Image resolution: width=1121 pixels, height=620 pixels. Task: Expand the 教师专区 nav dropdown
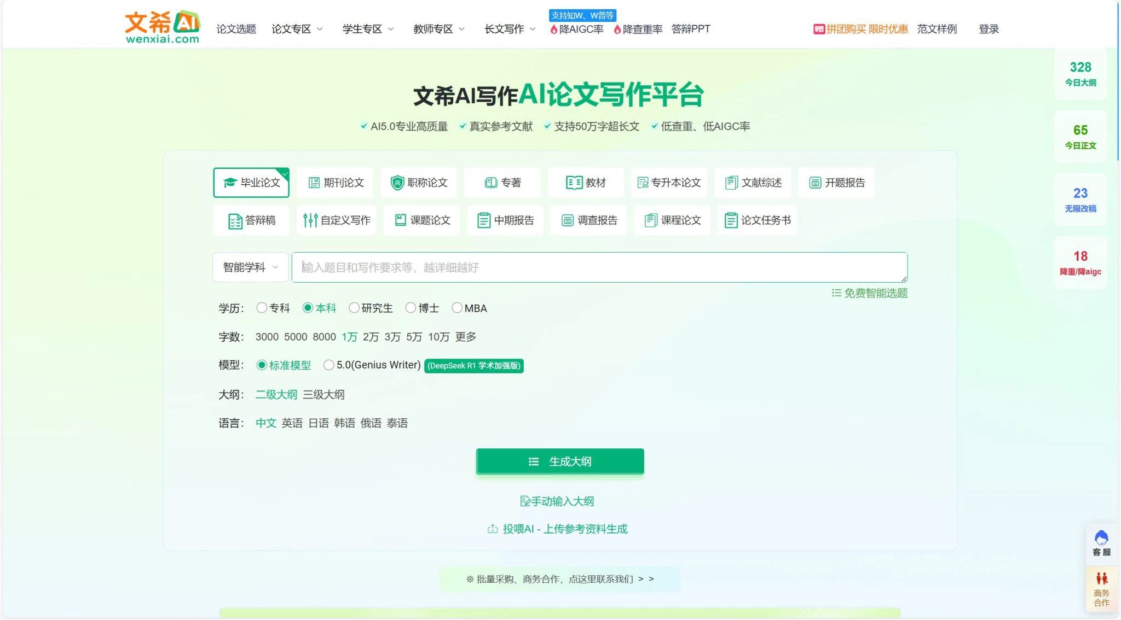click(439, 29)
